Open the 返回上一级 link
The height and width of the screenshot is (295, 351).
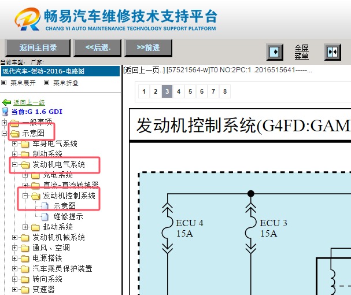29,102
